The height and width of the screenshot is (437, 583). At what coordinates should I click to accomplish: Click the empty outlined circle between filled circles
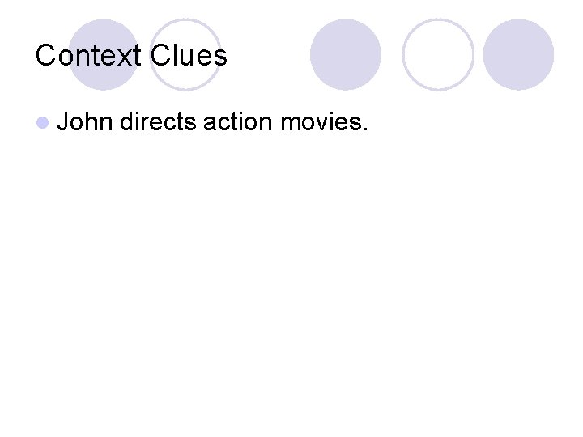[438, 55]
